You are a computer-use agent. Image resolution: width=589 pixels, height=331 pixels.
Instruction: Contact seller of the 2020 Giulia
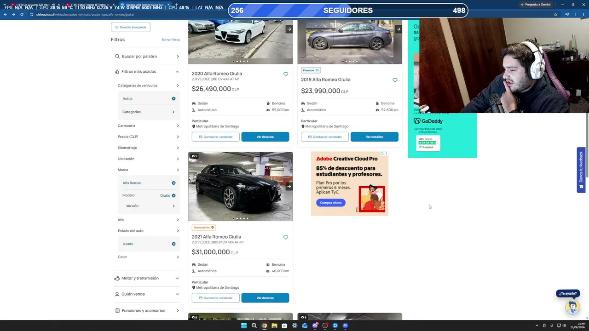click(215, 137)
